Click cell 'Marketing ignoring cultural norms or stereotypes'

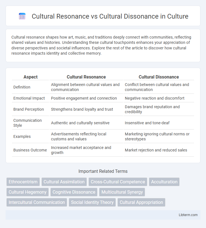159,136
